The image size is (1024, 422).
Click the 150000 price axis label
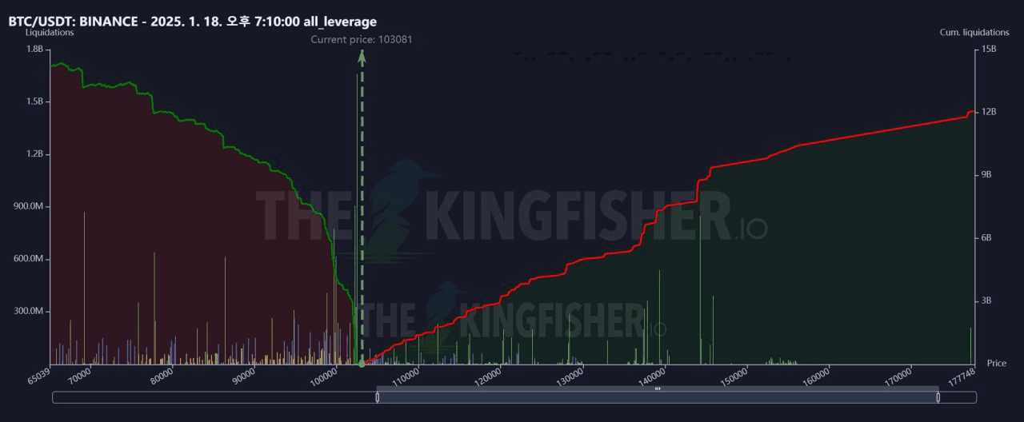coord(734,376)
